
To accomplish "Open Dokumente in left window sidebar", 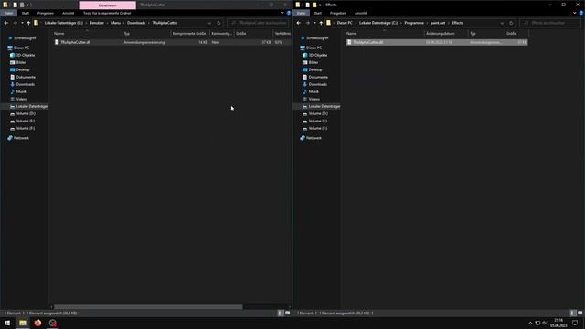I will (25, 77).
